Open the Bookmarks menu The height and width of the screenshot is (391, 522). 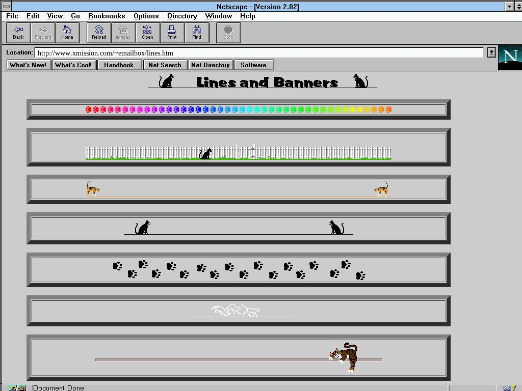[x=107, y=16]
